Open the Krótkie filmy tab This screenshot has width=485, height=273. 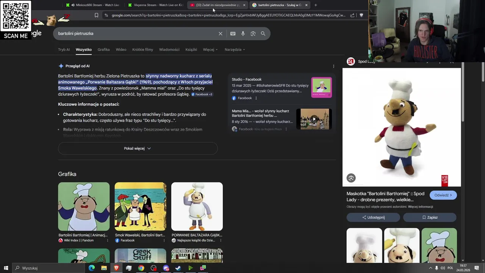(142, 50)
